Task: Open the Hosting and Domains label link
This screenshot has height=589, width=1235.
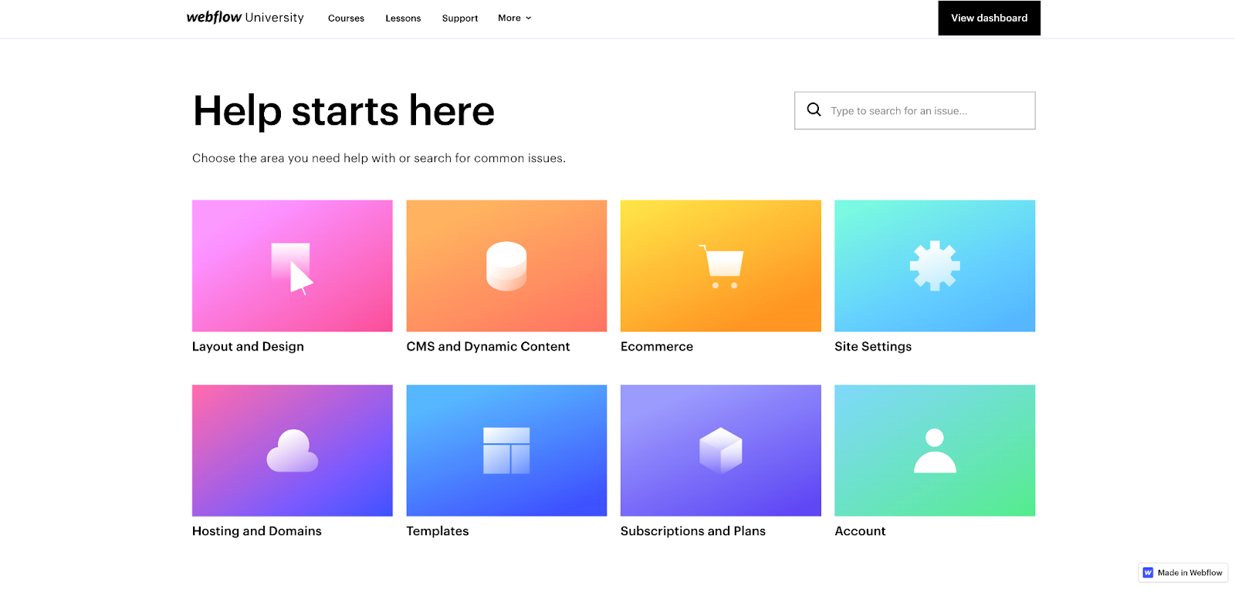Action: [x=257, y=530]
